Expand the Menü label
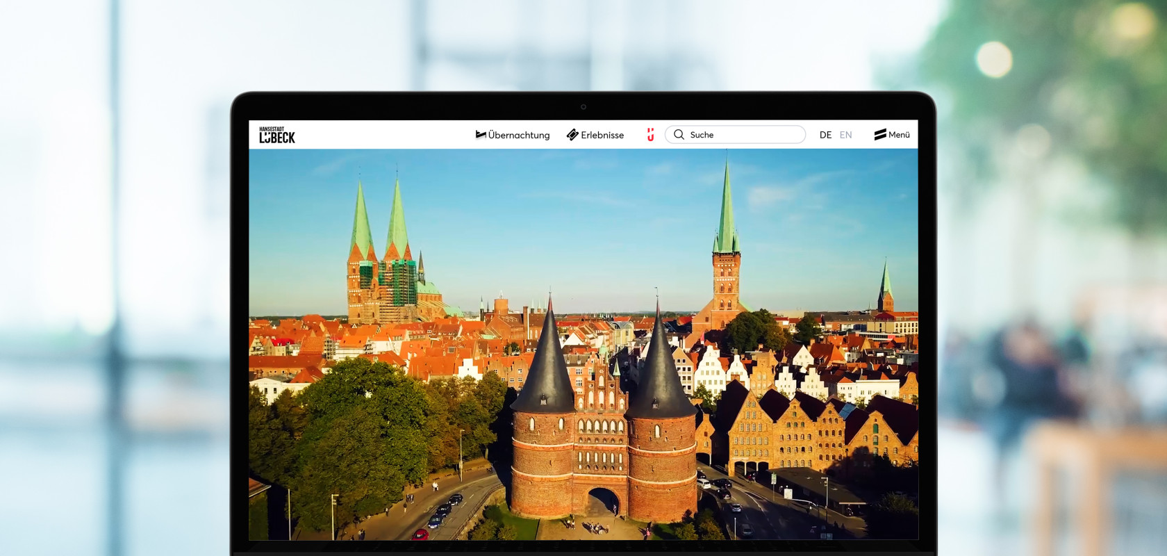This screenshot has height=556, width=1167. click(899, 135)
